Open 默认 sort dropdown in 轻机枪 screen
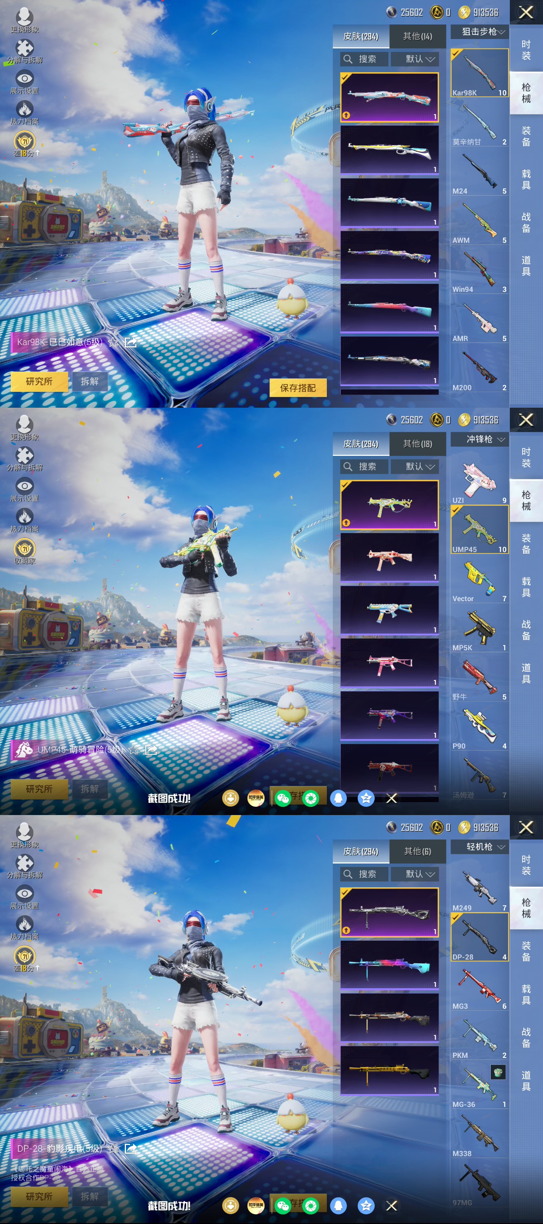This screenshot has height=1224, width=543. [x=415, y=874]
